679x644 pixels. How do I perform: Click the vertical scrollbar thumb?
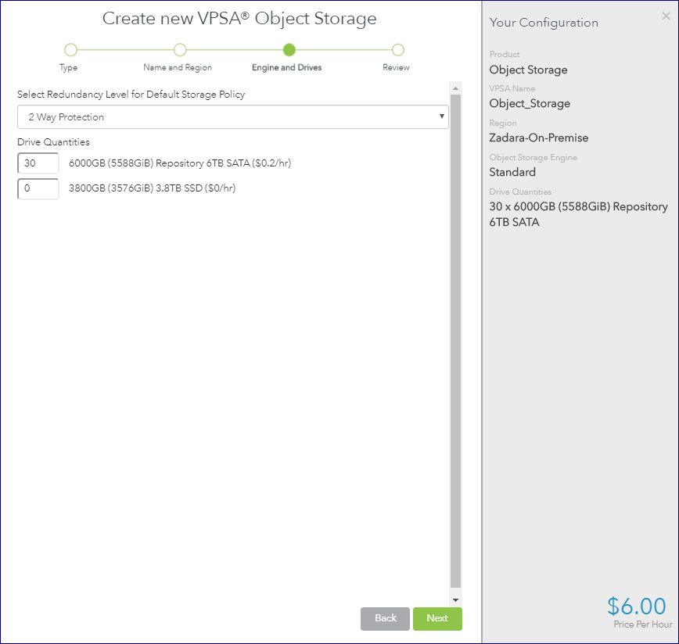pos(455,341)
